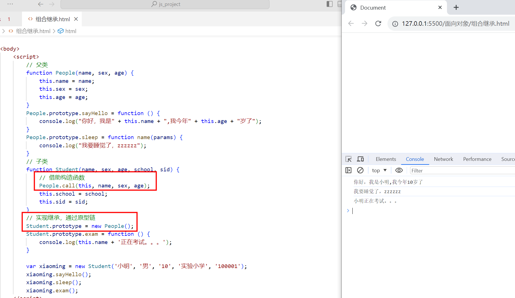Reload the browser page

(378, 23)
